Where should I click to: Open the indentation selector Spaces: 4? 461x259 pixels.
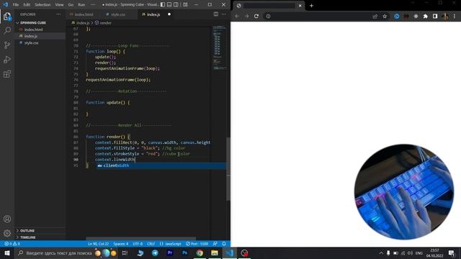(x=120, y=244)
